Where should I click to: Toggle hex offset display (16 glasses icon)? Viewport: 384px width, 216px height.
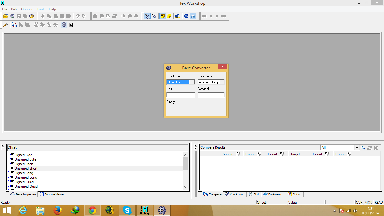coord(154,16)
